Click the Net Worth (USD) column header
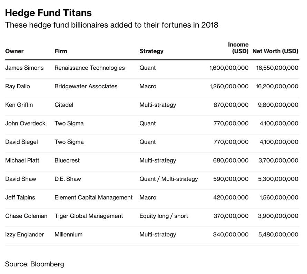Screen dimensions: 307x274 click(275, 51)
